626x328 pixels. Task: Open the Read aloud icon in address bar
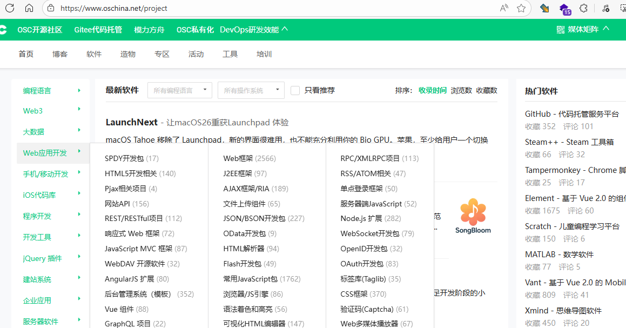tap(504, 8)
